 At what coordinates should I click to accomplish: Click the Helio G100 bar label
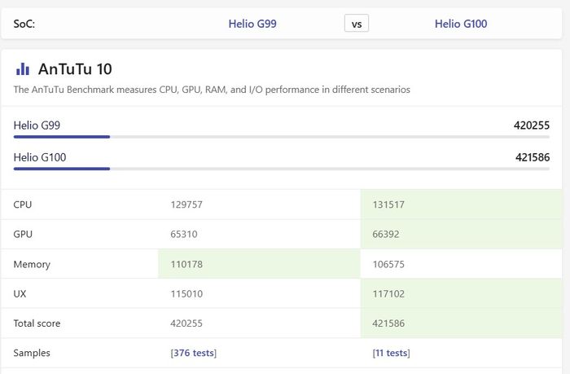(x=40, y=157)
